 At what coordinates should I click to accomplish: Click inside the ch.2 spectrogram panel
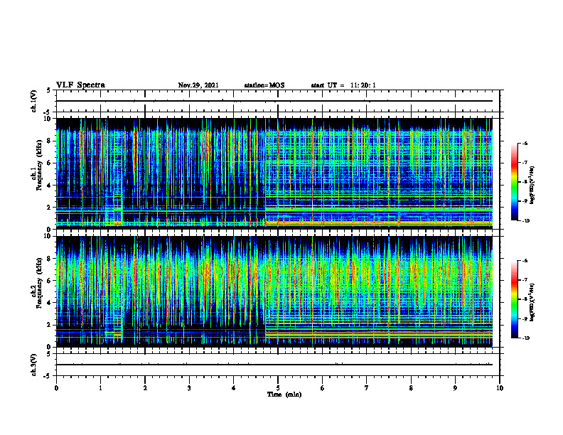pyautogui.click(x=274, y=291)
